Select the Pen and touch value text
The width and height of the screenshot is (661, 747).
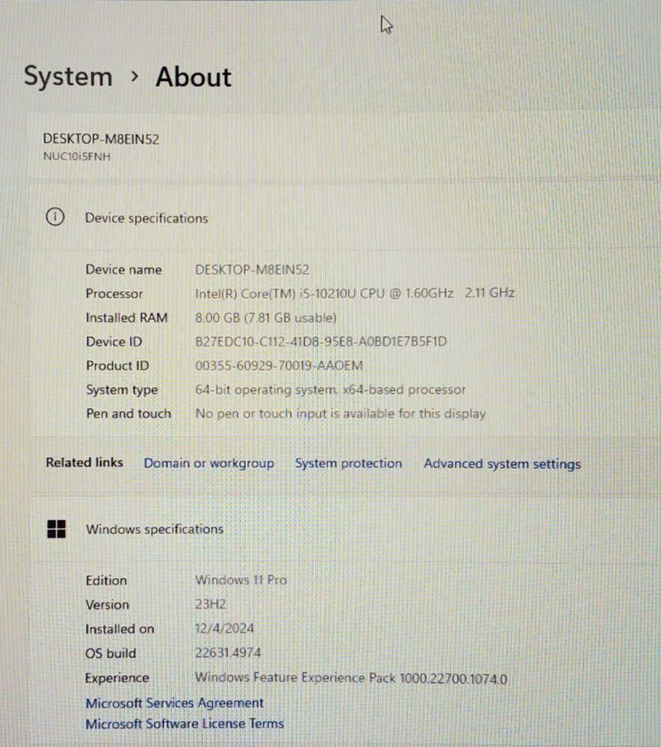point(341,414)
